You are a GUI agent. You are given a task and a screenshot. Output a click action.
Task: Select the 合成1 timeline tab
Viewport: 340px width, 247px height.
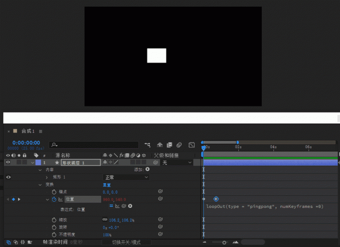28,131
